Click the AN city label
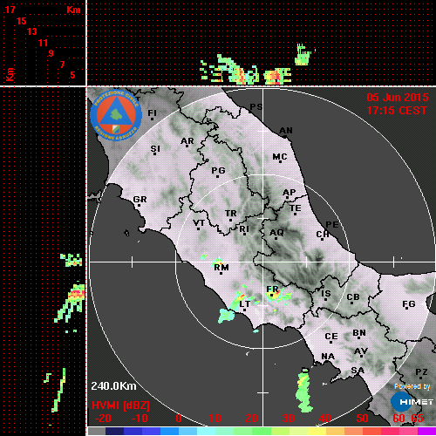 point(286,131)
